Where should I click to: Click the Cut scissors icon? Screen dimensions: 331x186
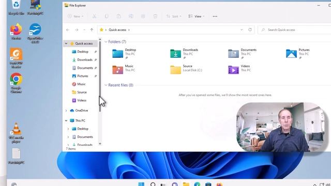point(94,16)
